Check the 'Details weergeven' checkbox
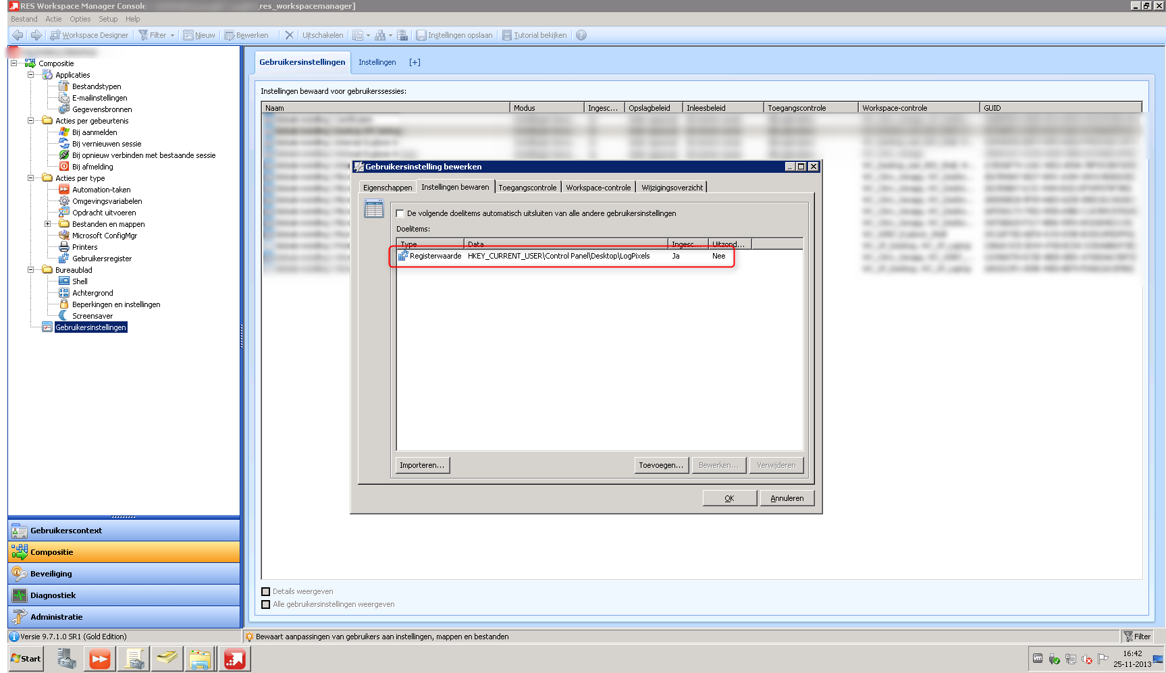 click(265, 591)
